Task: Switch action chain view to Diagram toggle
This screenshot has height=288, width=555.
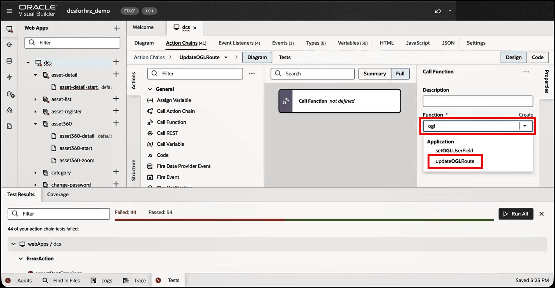Action: tap(257, 58)
